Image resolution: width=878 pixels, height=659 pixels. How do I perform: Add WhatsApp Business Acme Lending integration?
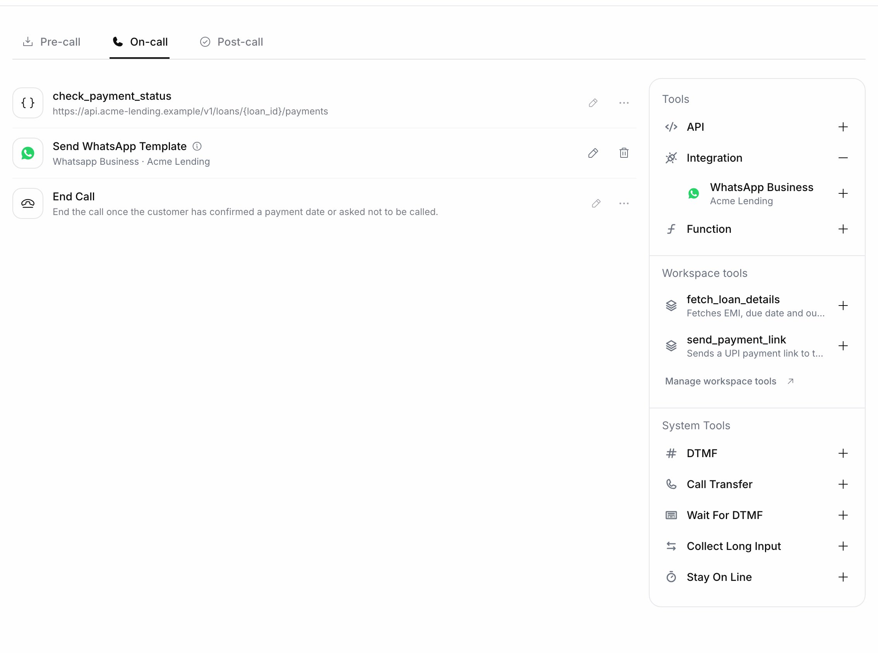(x=843, y=193)
